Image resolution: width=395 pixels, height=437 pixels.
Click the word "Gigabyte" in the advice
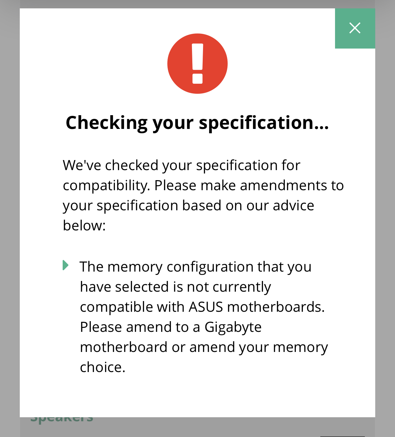233,327
